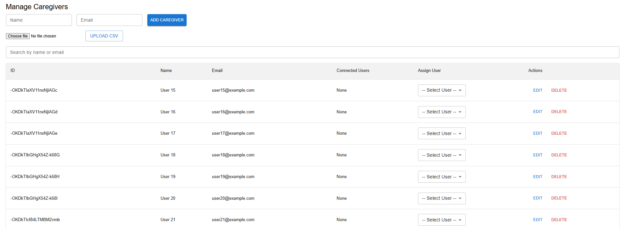Viewport: 626px width, 229px height.
Task: Click the Choose file button
Action: (x=18, y=36)
